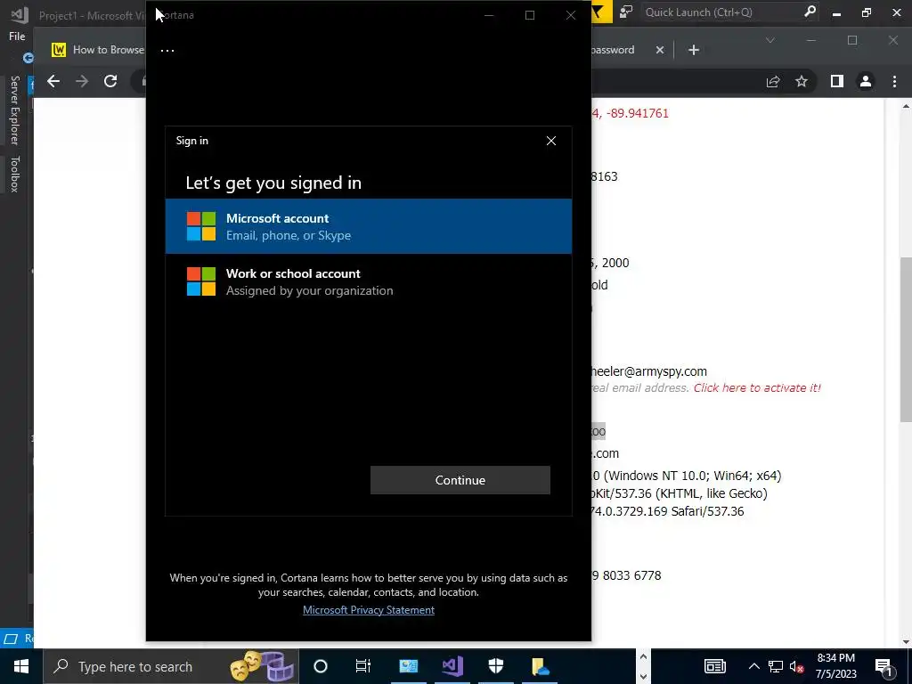Click the 'Let's get you signed in' heading

(x=273, y=183)
